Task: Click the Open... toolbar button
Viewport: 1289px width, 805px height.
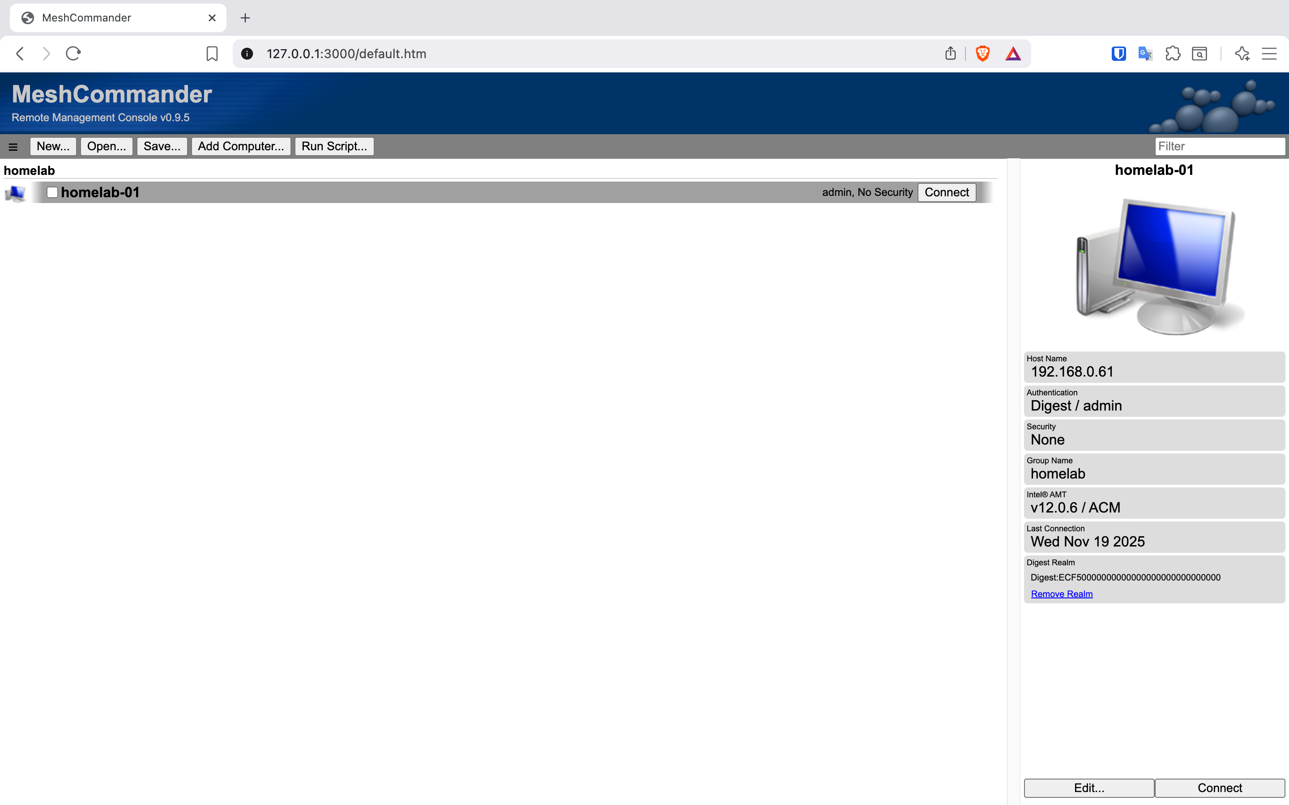Action: coord(107,146)
